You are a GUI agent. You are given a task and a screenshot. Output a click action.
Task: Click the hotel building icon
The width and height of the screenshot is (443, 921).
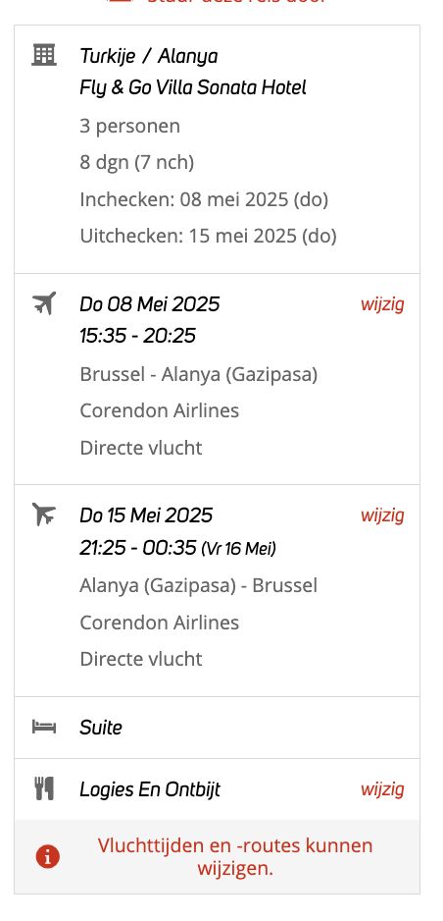click(43, 56)
